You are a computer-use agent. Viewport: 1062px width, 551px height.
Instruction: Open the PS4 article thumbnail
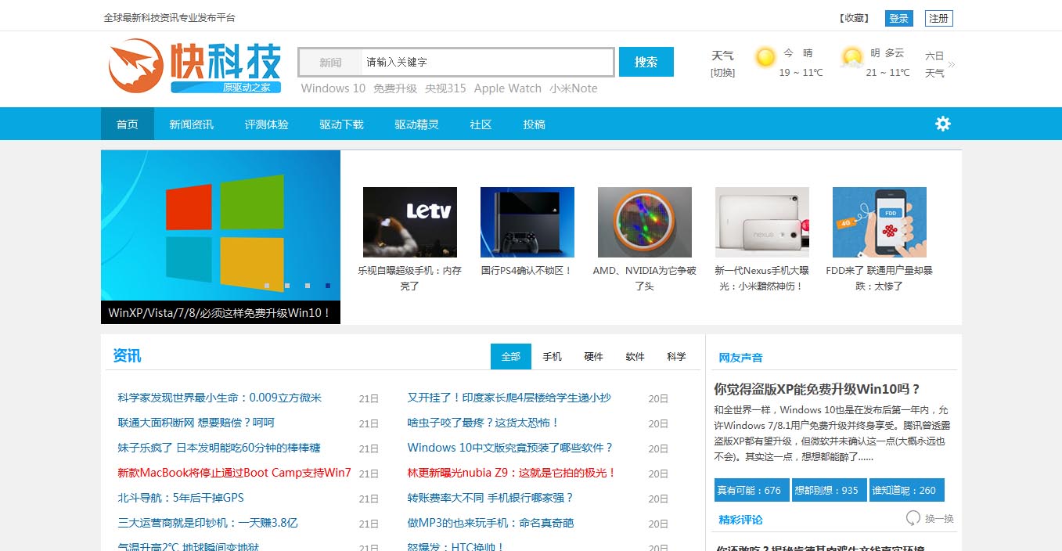(527, 222)
